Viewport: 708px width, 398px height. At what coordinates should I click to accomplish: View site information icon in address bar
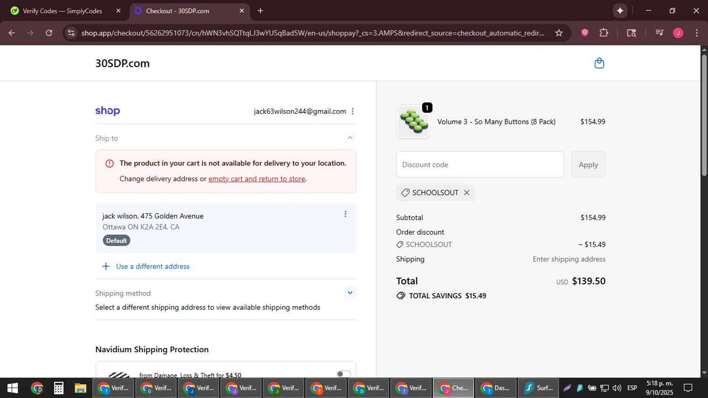pos(71,33)
